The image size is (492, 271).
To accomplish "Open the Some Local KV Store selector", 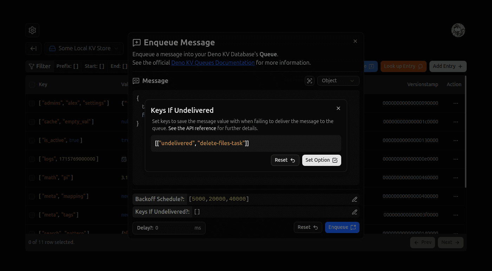I will [84, 49].
